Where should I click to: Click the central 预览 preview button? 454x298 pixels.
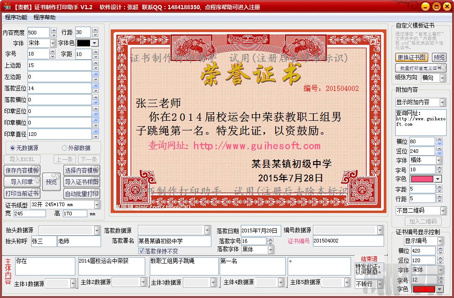coord(51,182)
